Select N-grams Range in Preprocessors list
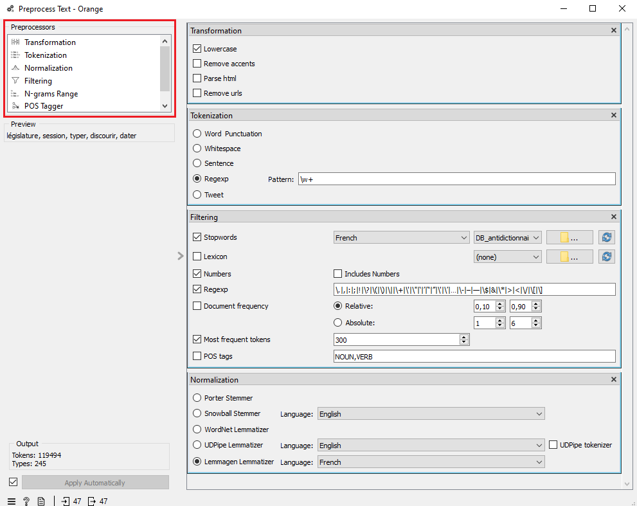The width and height of the screenshot is (637, 506). click(51, 94)
